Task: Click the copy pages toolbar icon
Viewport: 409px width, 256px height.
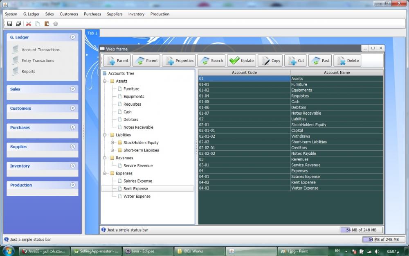Action: pyautogui.click(x=38, y=24)
